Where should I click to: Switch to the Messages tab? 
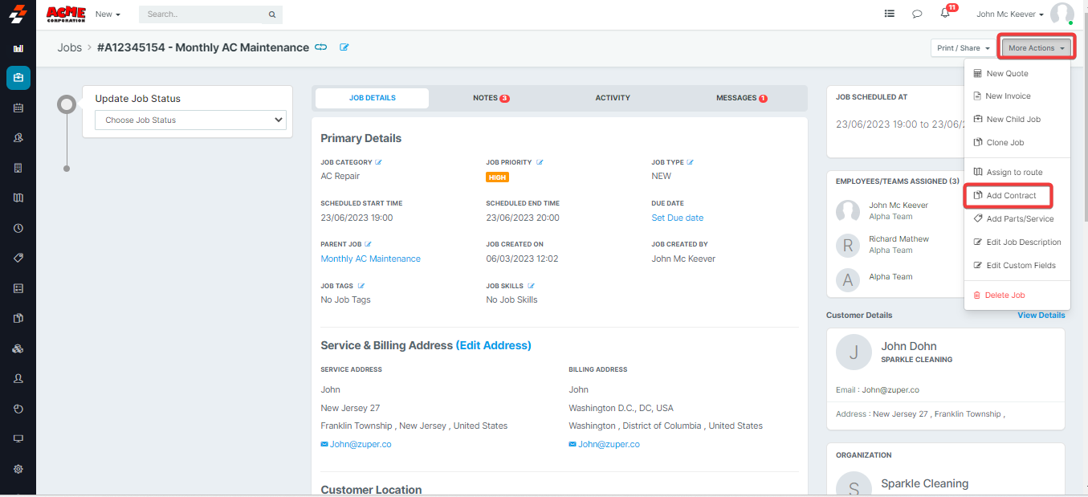tap(741, 98)
